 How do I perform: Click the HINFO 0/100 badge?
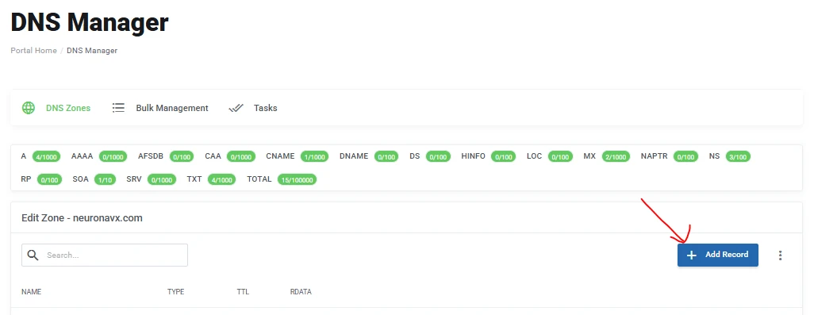[x=503, y=157]
